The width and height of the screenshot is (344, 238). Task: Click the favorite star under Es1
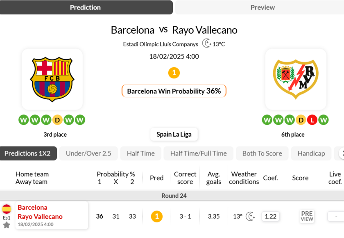[7, 225]
